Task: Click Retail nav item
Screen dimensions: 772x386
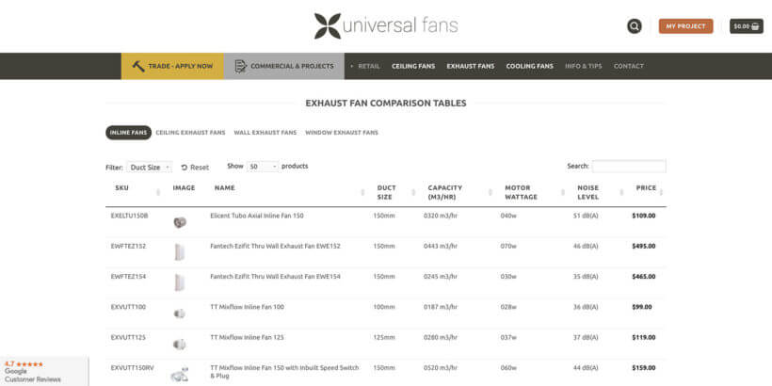Action: 369,66
